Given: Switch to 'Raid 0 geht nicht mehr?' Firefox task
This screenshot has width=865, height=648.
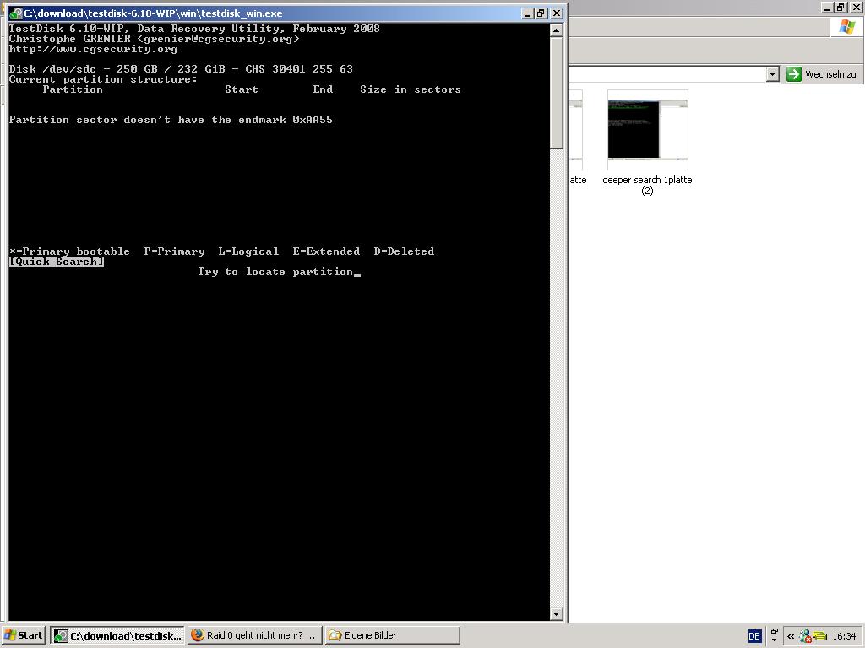Looking at the screenshot, I should [254, 635].
